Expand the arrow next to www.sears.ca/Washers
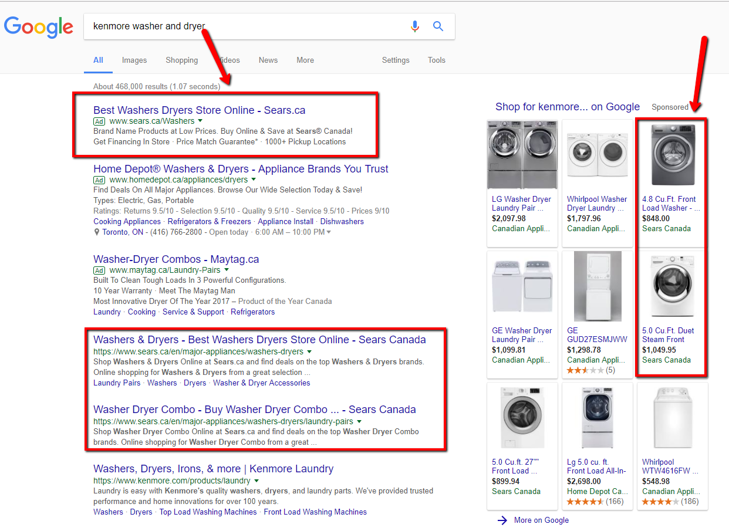Viewport: 729px width, 531px height. (x=200, y=121)
